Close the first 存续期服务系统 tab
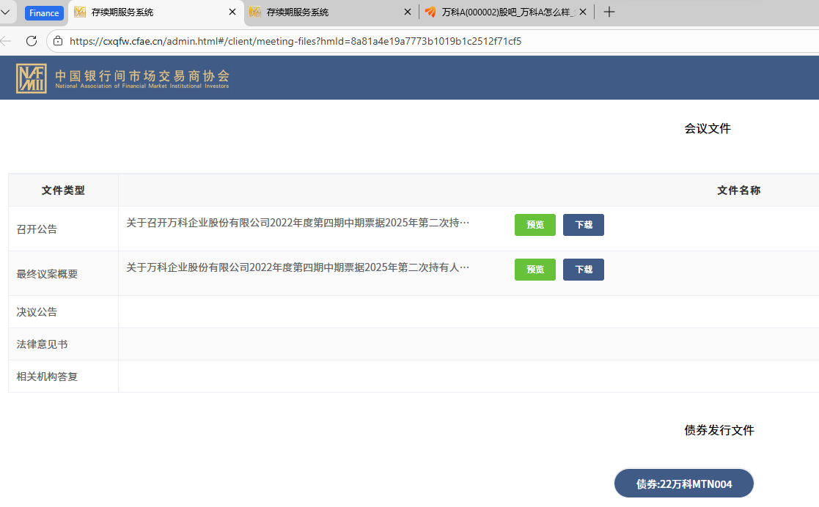Viewport: 819px width, 507px height. pyautogui.click(x=232, y=12)
